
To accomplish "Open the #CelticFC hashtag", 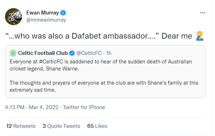I will coord(51,62).
